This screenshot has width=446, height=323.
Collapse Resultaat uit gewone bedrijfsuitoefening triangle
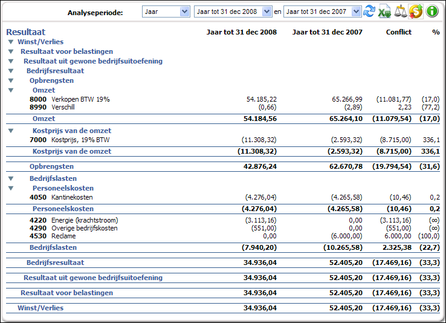[11, 61]
